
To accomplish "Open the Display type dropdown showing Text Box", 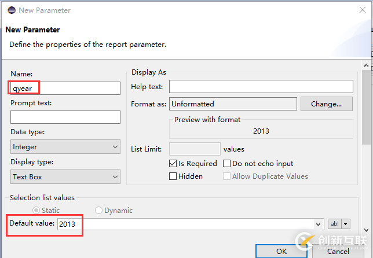I will point(65,176).
